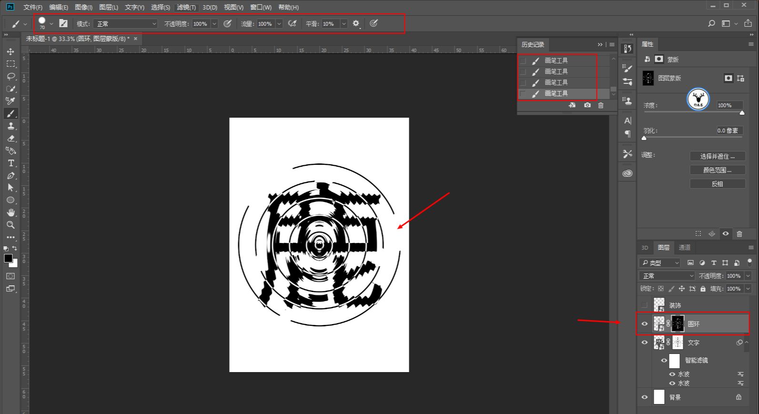Lock all for the layer
759x414 pixels.
[703, 289]
